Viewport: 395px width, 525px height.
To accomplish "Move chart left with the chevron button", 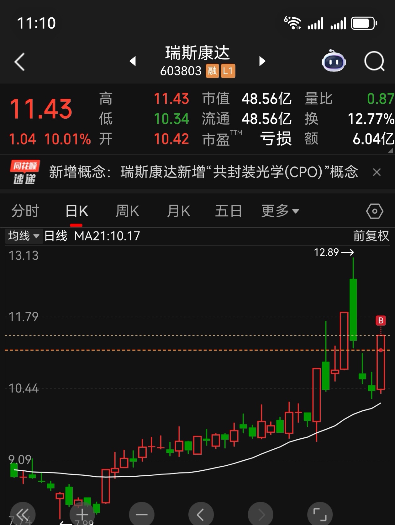I will pyautogui.click(x=201, y=514).
